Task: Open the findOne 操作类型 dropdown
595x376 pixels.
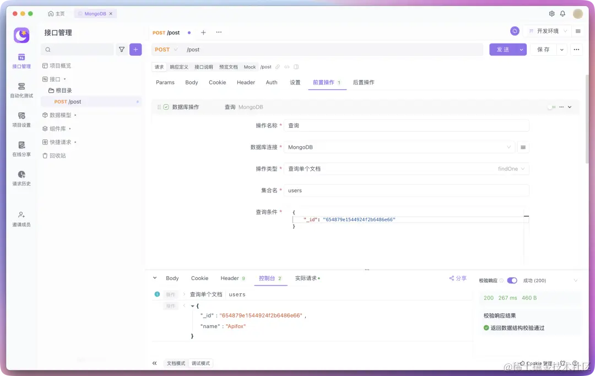Action: 513,169
